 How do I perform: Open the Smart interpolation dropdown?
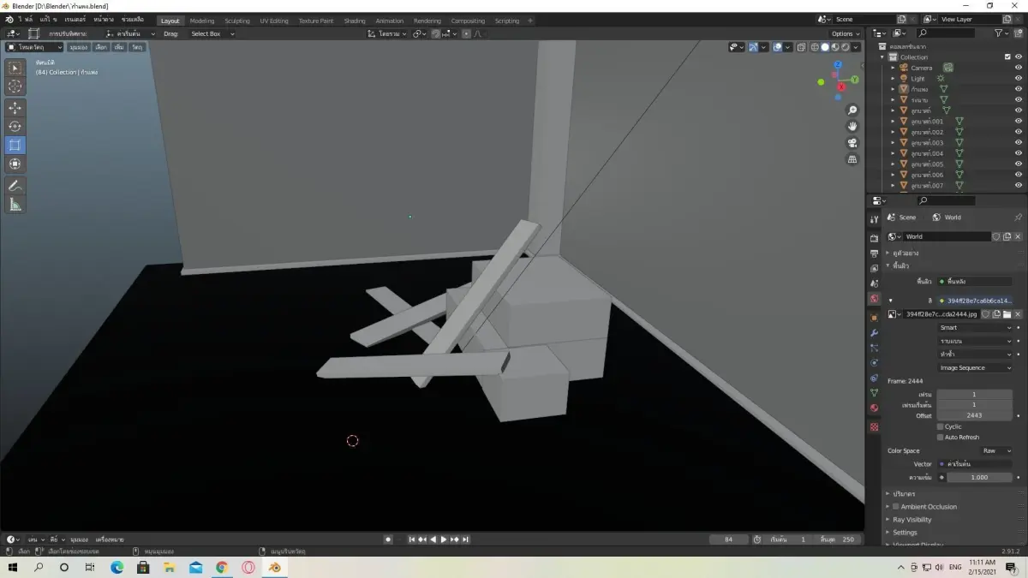[975, 327]
